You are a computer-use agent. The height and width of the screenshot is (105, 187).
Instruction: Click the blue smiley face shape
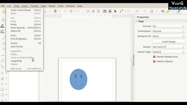tap(79, 79)
